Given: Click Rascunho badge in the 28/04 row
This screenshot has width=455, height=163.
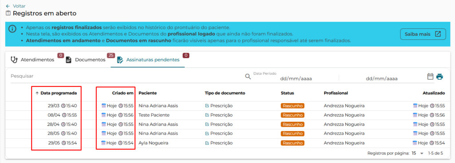Looking at the screenshot, I should tap(292, 124).
